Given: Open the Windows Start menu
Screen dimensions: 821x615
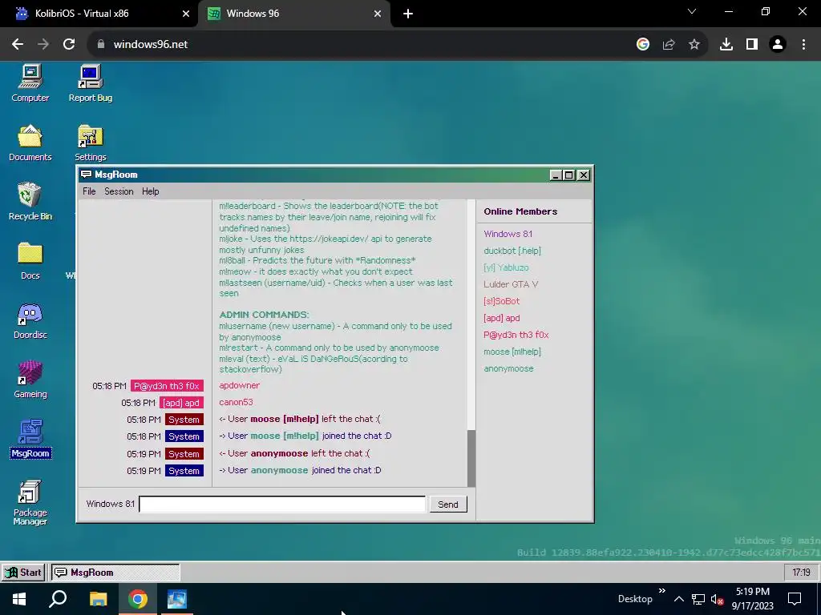Looking at the screenshot, I should pos(19,599).
